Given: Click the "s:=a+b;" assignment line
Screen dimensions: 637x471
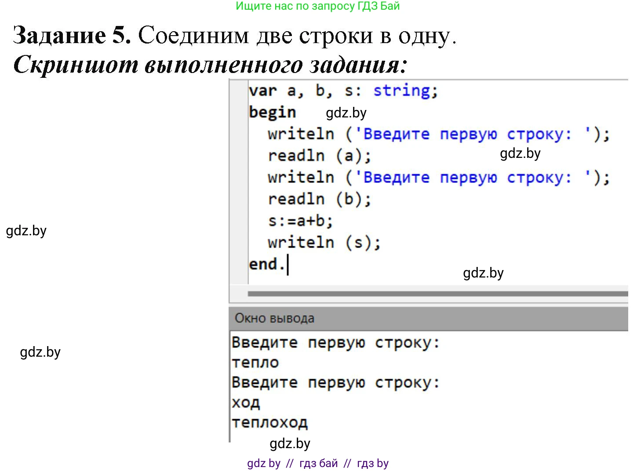Looking at the screenshot, I should 300,220.
